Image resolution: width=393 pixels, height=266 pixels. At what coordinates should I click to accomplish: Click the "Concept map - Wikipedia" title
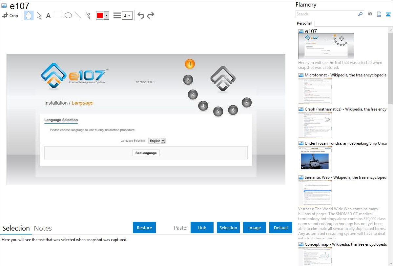coord(345,244)
